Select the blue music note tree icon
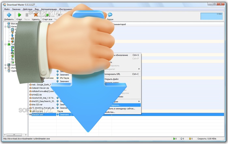 [x=12, y=36]
